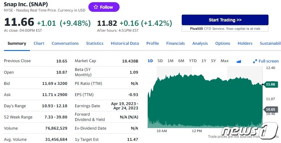Switch to the Options tab
Screen dimensions: 281x143
click(223, 44)
